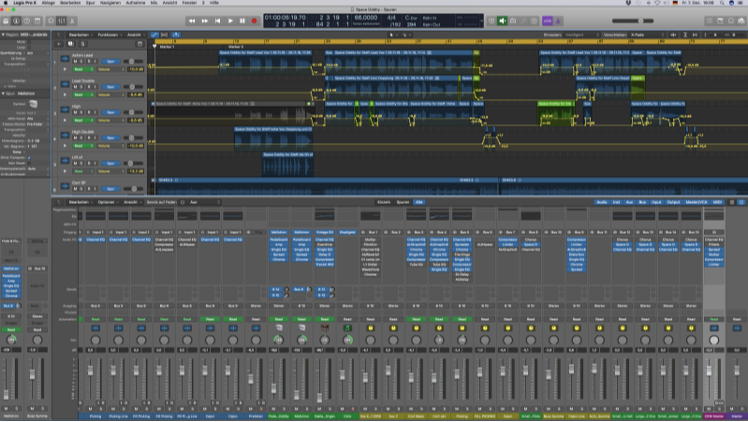Click the Input button on the High Double track

(x=95, y=138)
